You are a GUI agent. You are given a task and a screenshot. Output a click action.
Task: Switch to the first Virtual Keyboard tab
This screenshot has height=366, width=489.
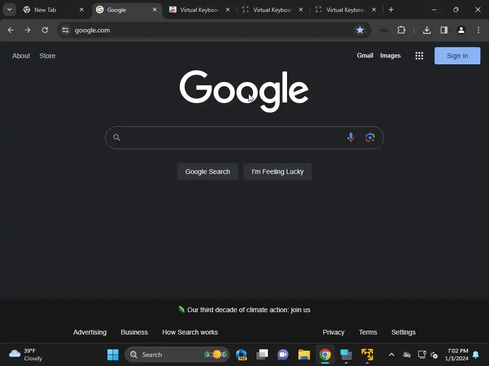tap(199, 10)
